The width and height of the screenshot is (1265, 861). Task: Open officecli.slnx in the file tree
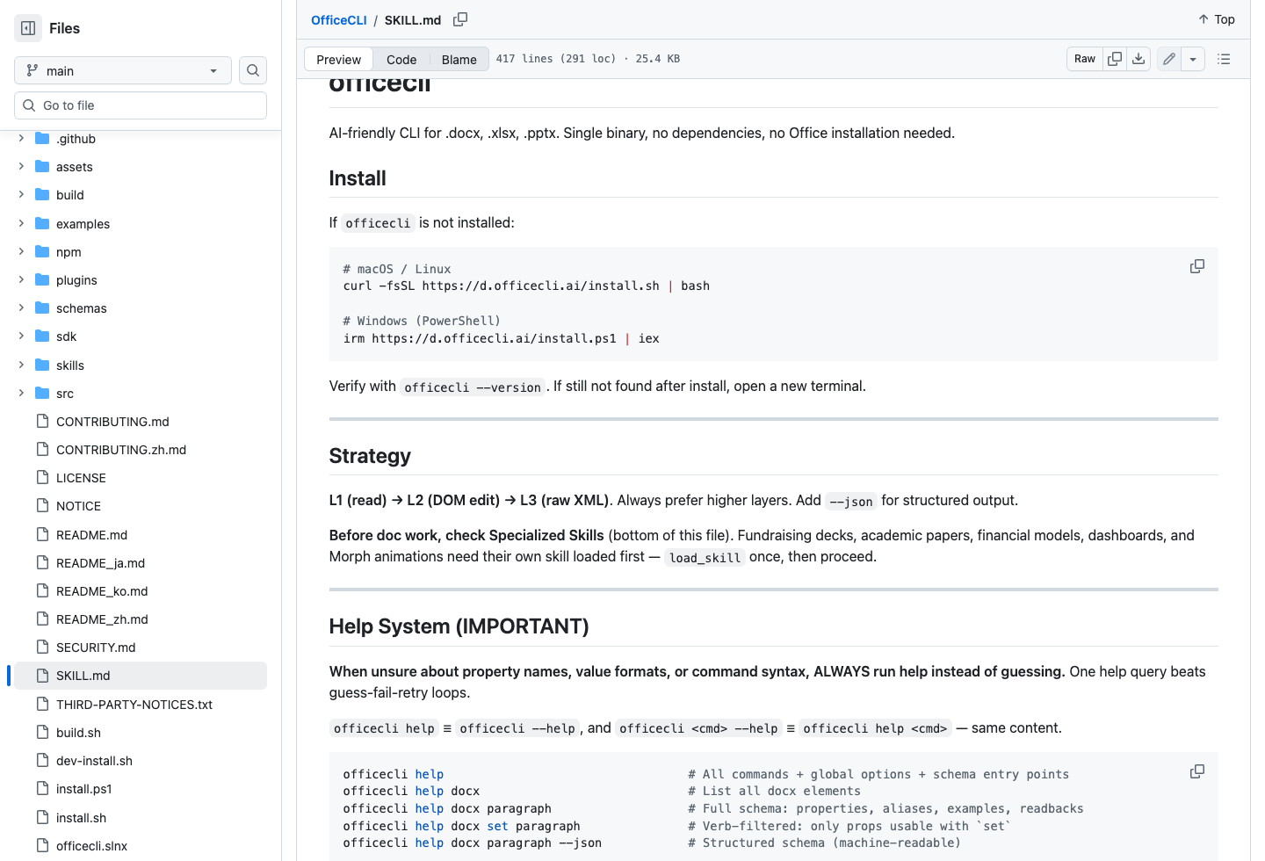pyautogui.click(x=91, y=846)
